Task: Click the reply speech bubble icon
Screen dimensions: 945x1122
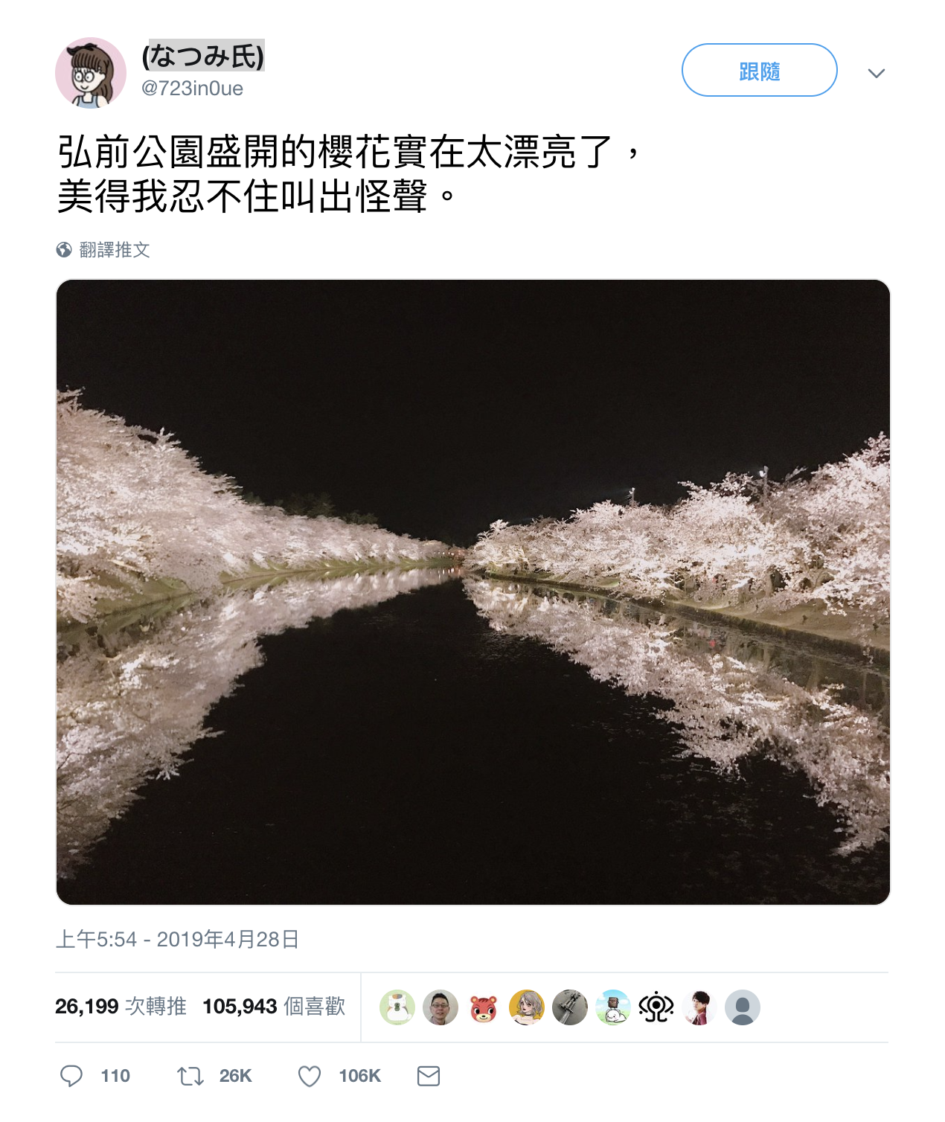Action: click(71, 1076)
